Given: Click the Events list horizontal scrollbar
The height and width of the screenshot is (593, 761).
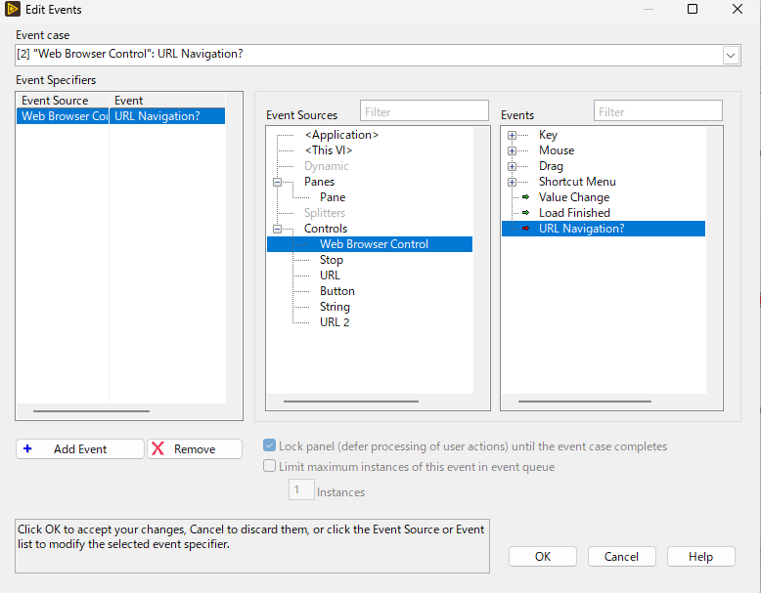Looking at the screenshot, I should point(585,402).
